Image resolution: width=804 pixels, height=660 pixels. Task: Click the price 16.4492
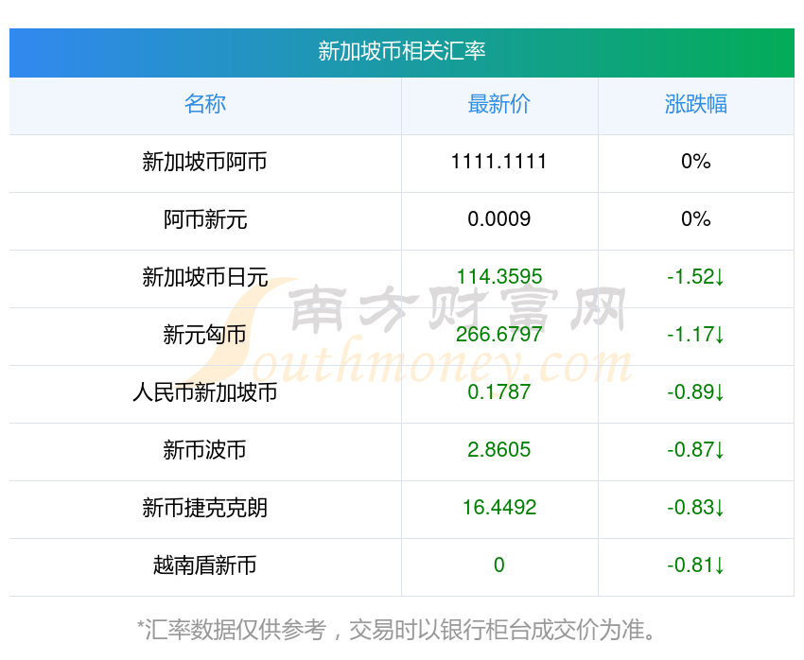(498, 508)
